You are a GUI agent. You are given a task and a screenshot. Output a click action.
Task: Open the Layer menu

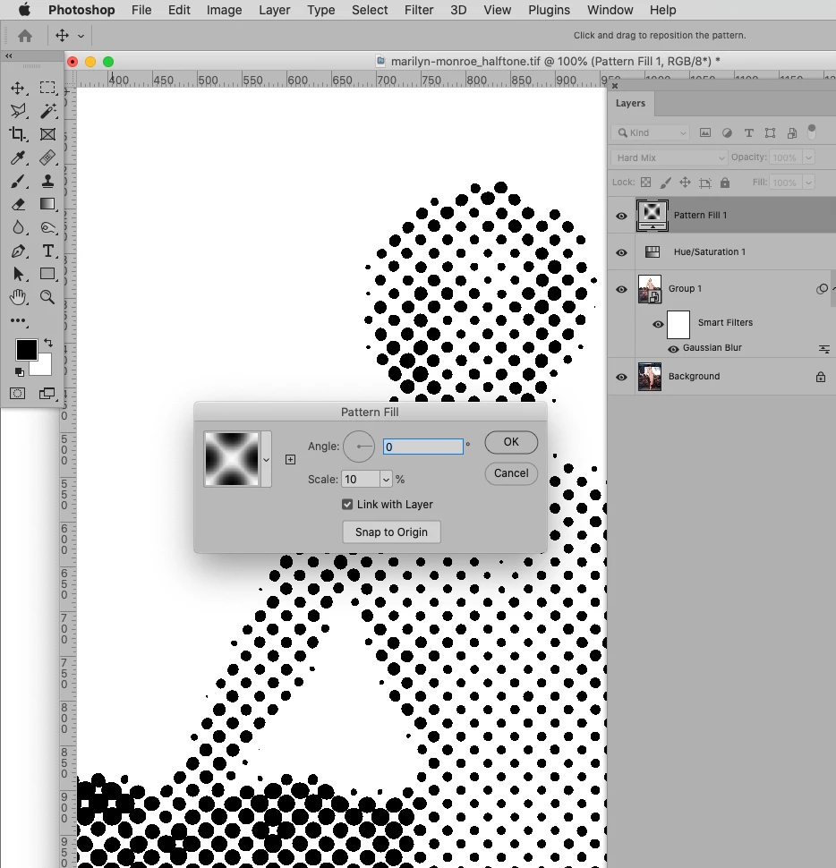[x=274, y=10]
